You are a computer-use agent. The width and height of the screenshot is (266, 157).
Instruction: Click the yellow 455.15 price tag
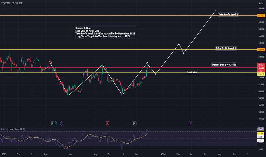click(261, 74)
